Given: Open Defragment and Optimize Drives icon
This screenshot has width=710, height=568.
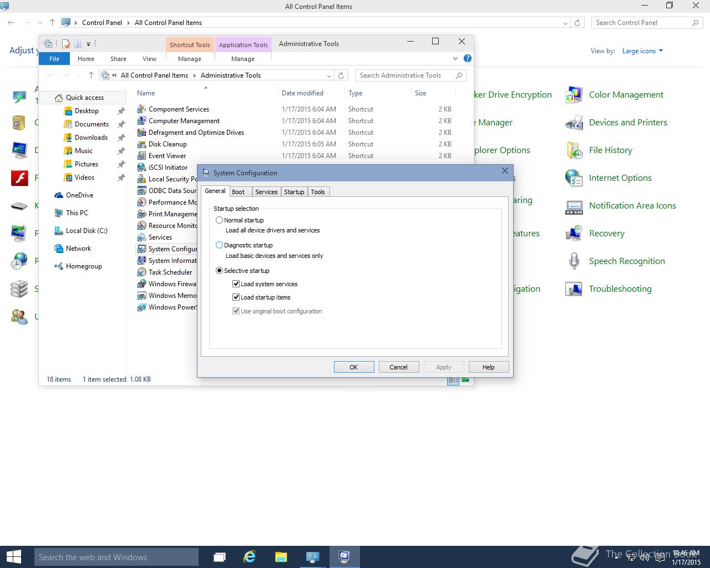Looking at the screenshot, I should point(141,133).
